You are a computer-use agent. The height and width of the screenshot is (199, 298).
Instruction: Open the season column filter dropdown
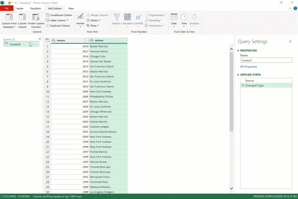click(86, 40)
